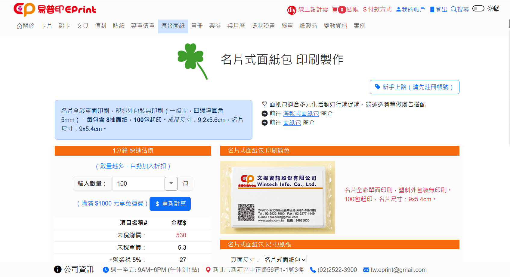The height and width of the screenshot is (277, 510).
Task: Follow the 海報式面紙包 link
Action: [301, 114]
